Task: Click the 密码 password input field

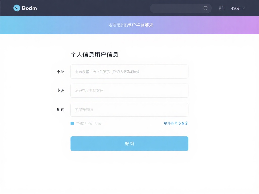Action: click(x=129, y=90)
